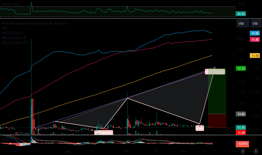Click the 15.00 level on price scale
The width and height of the screenshot is (262, 155).
pyautogui.click(x=241, y=93)
